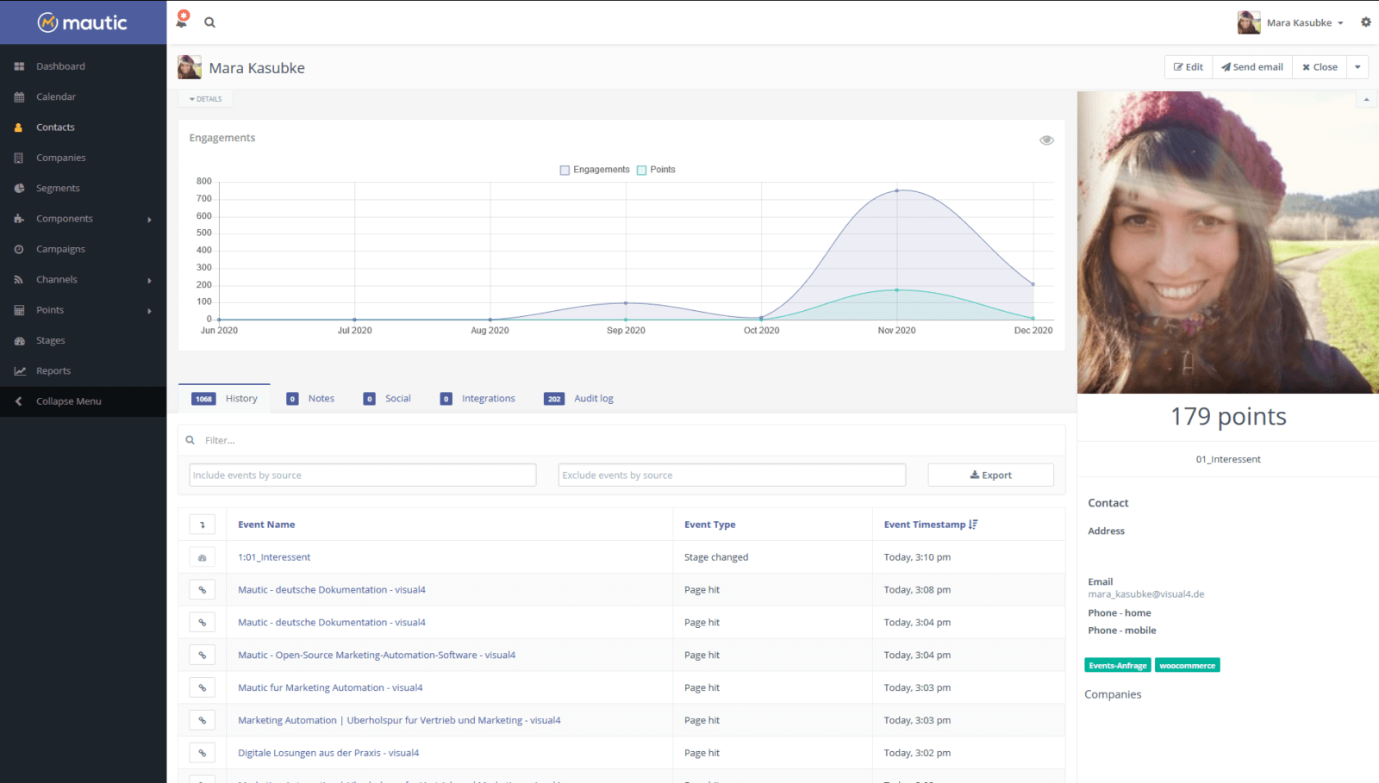Expand the Points submenu arrow

150,311
